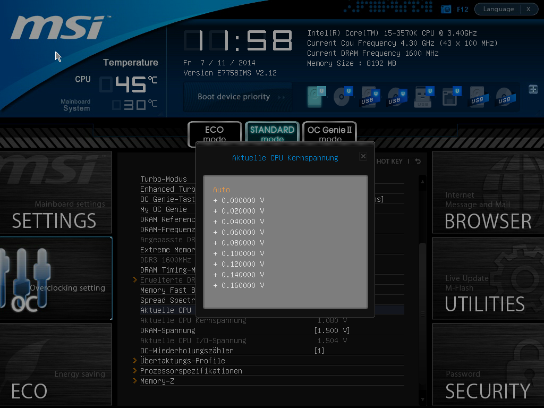
Task: Select the Extreme Memory setting row
Action: click(x=168, y=250)
